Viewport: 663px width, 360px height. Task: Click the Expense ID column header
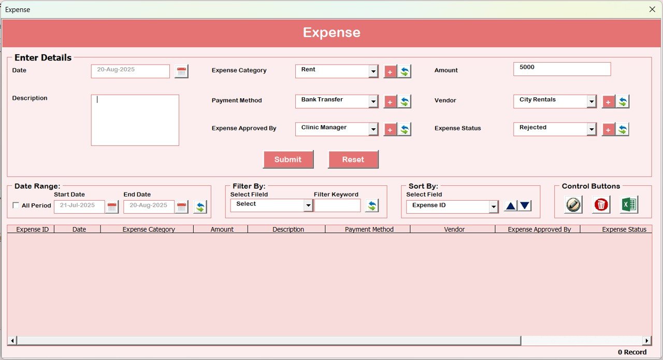click(x=31, y=229)
